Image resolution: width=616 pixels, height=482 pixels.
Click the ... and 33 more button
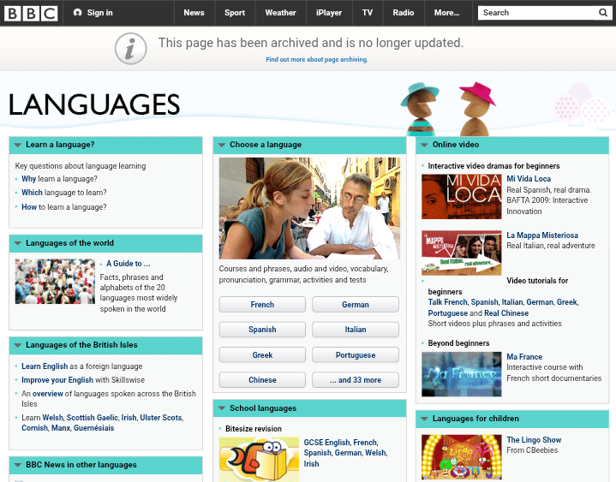click(x=356, y=380)
